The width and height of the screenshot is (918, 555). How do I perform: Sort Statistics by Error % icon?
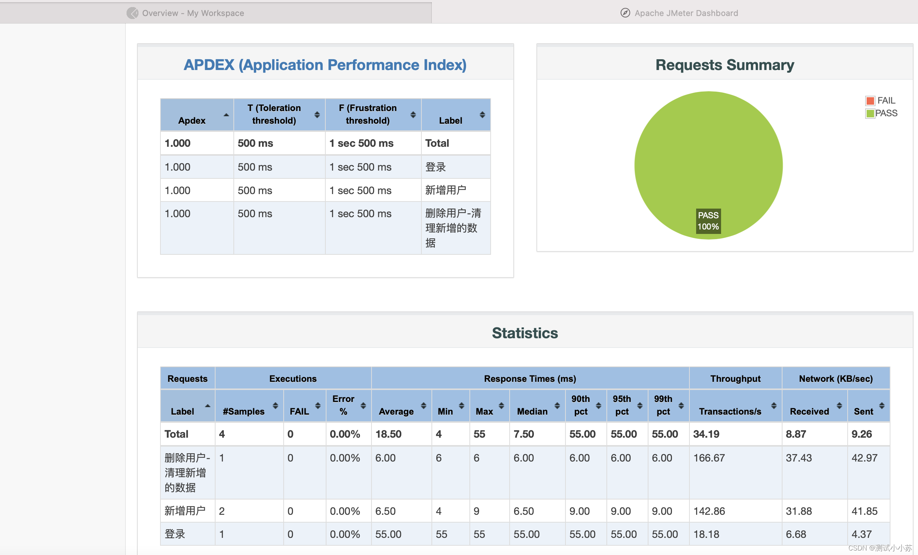[x=363, y=406]
